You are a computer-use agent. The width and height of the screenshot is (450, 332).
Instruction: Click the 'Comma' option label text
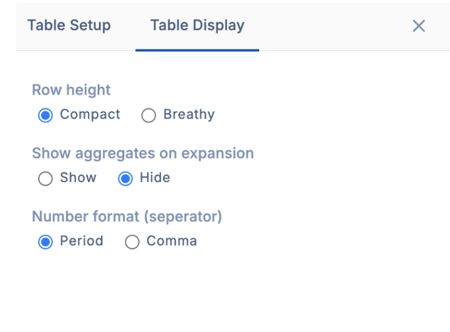click(172, 241)
